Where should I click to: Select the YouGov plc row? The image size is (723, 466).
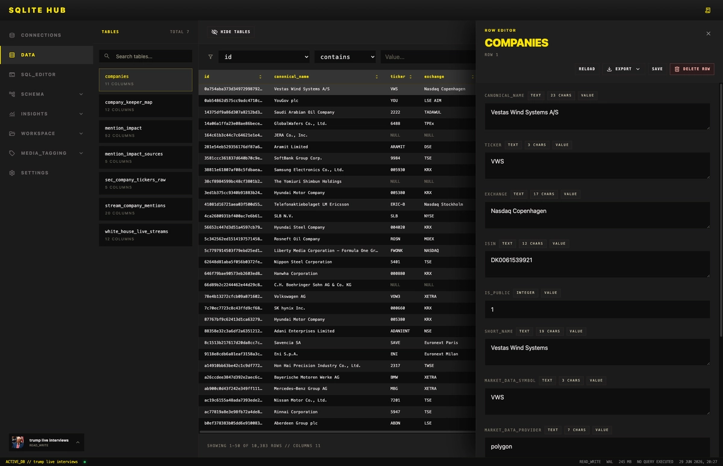337,101
